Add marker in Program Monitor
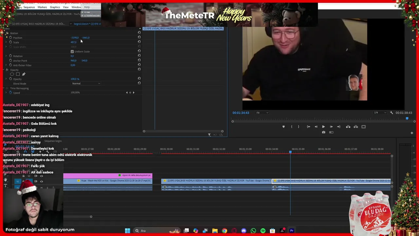419x236 pixels. (x=283, y=127)
